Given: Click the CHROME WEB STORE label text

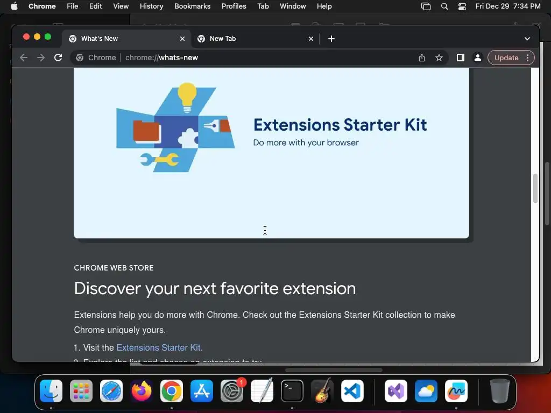Looking at the screenshot, I should coord(114,268).
